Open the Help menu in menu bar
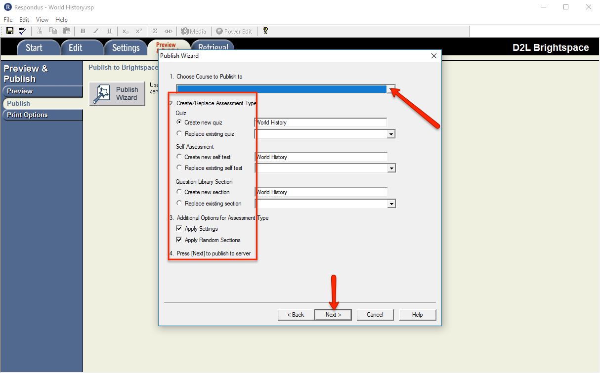This screenshot has width=600, height=373. point(61,20)
